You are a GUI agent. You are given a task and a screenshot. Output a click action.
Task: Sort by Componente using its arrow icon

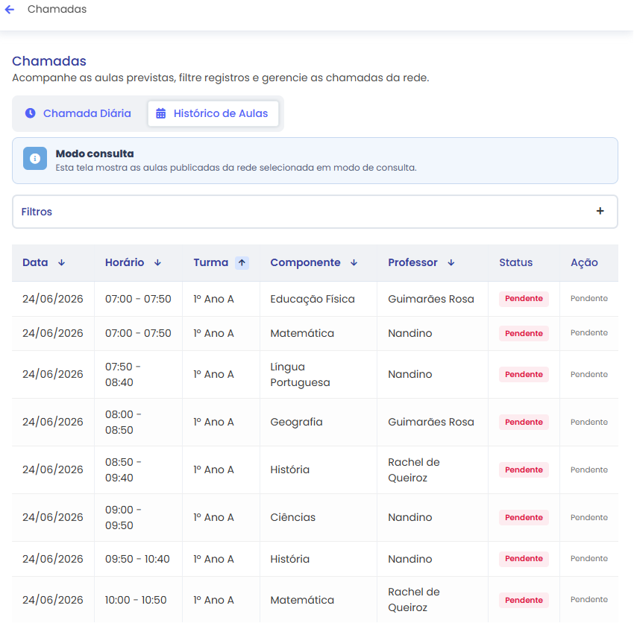[x=354, y=262]
